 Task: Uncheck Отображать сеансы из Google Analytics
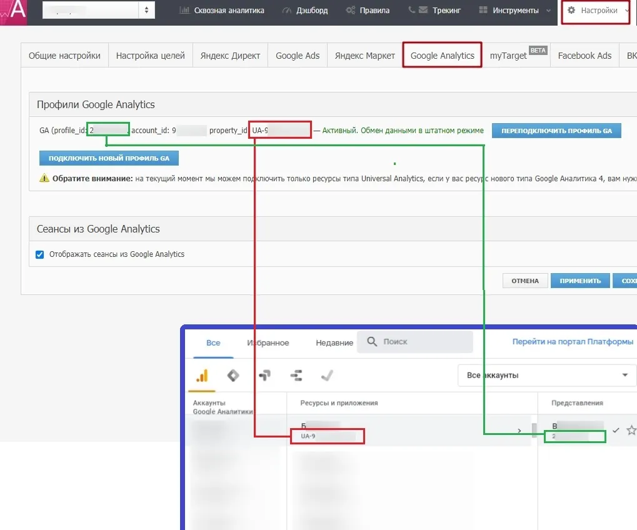(40, 254)
